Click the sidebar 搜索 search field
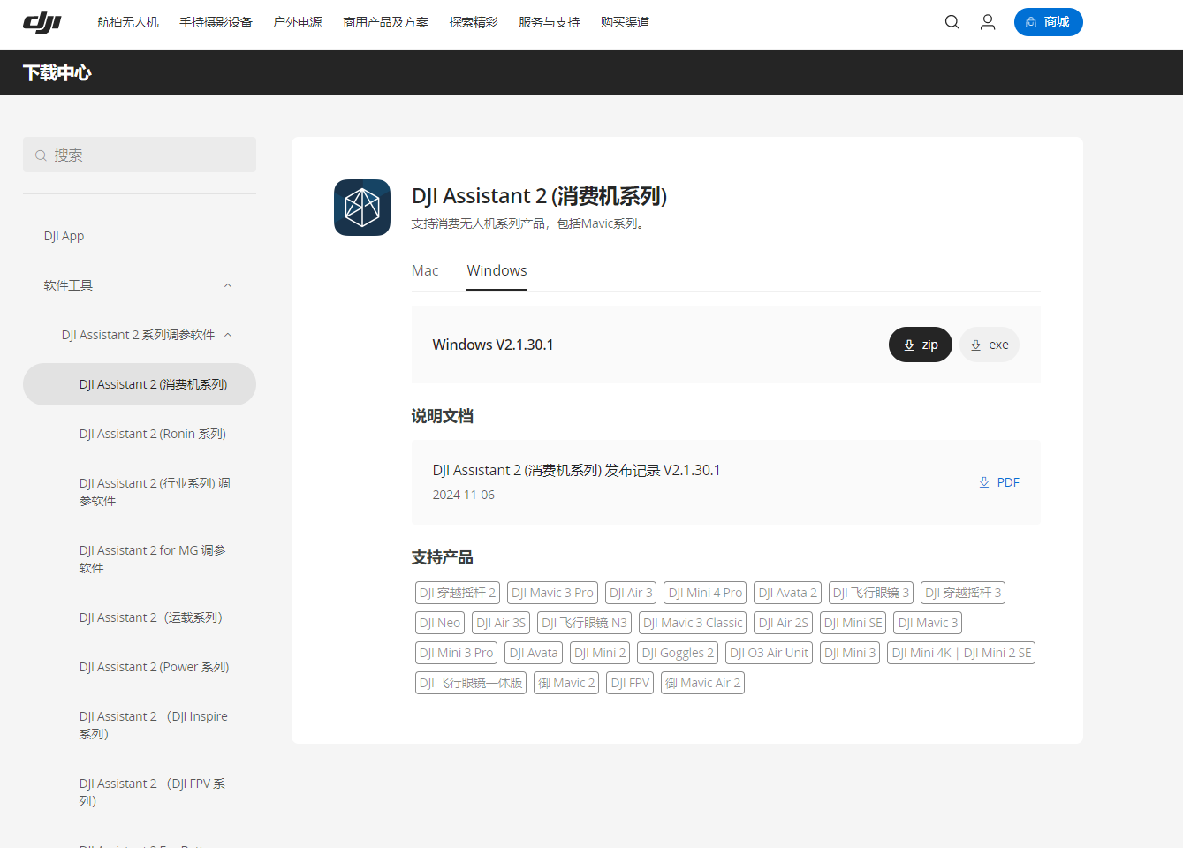 (140, 155)
